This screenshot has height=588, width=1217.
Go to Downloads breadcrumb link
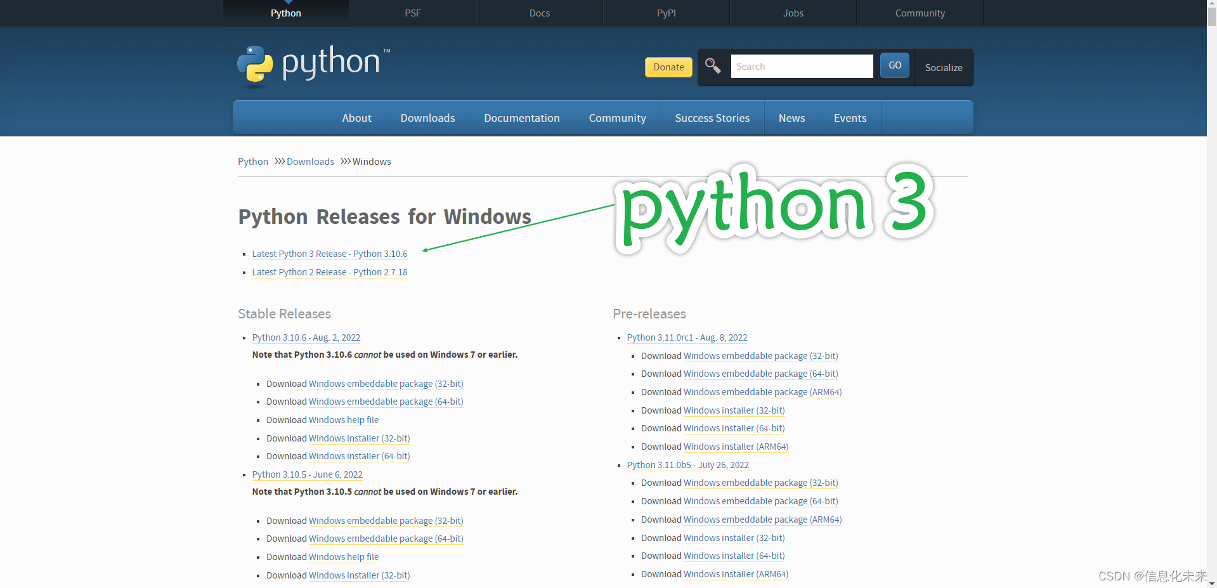(x=310, y=162)
